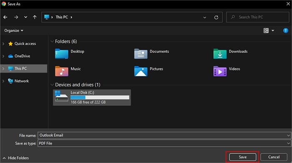Collapse the Folders (6) group

(x=52, y=41)
